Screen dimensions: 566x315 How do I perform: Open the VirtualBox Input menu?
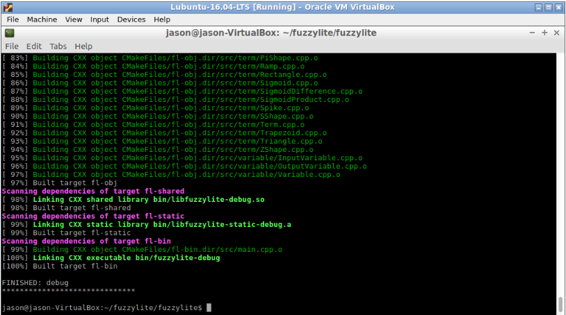[99, 19]
